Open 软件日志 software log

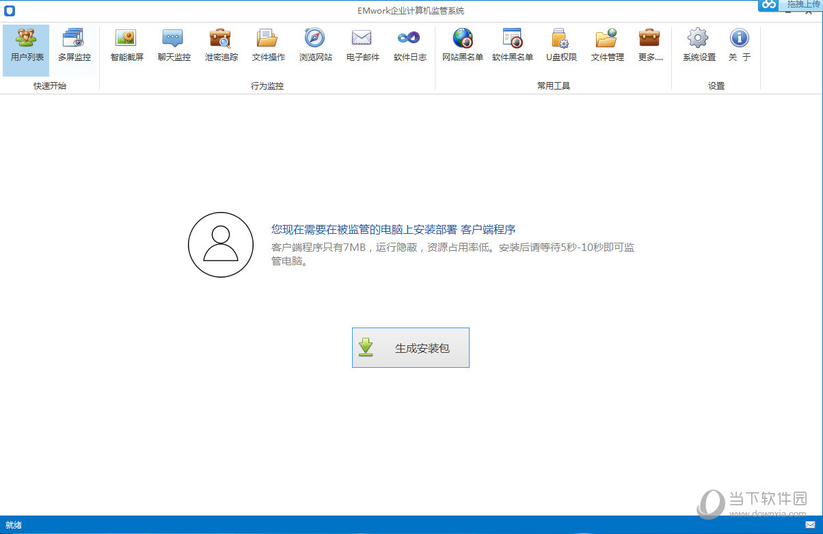(409, 46)
